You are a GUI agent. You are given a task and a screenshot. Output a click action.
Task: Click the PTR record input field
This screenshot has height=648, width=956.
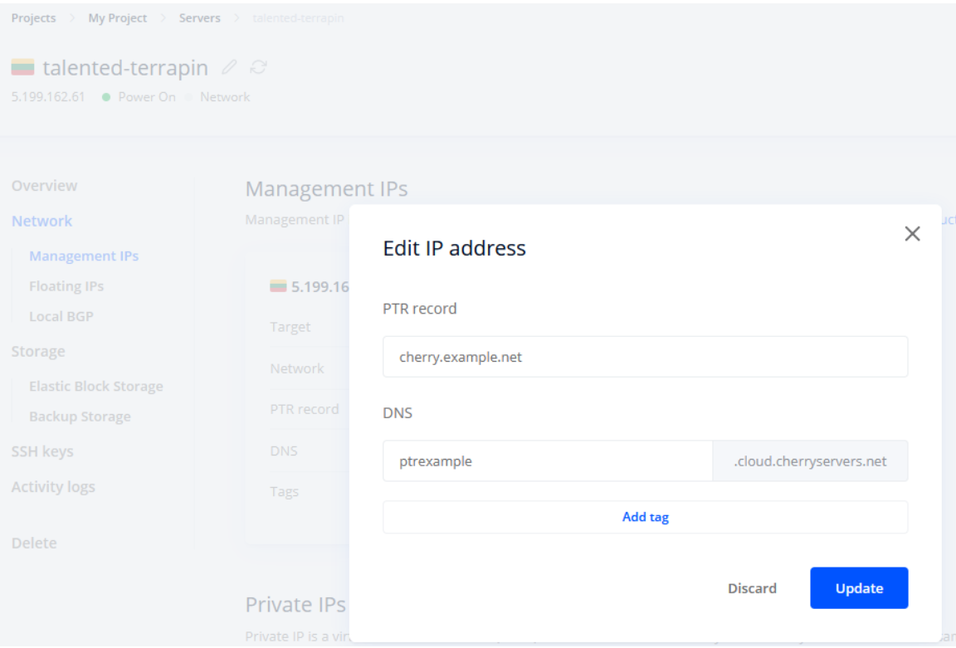tap(645, 357)
